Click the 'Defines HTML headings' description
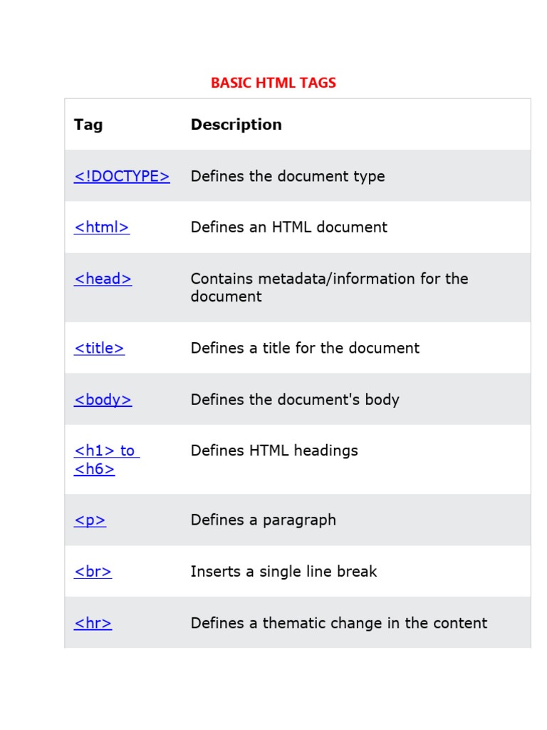The width and height of the screenshot is (547, 730). 274,451
